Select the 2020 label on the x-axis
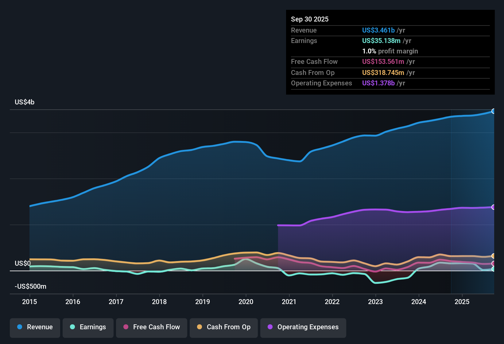This screenshot has width=504, height=344. tap(246, 302)
